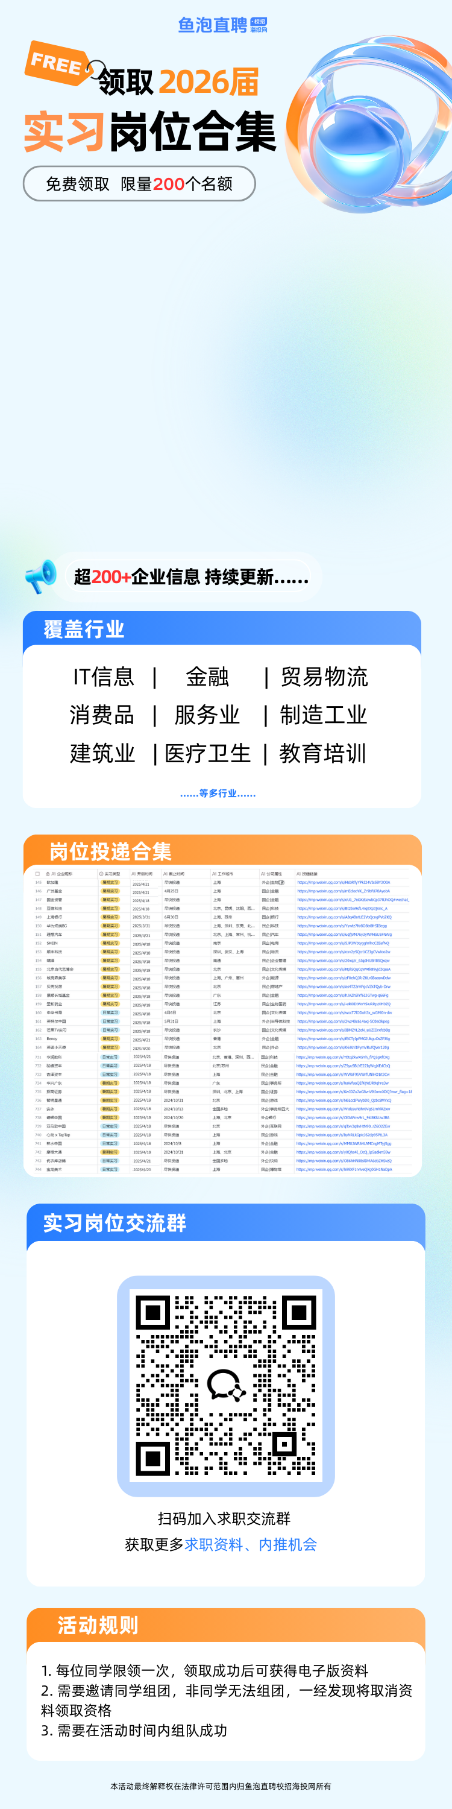
Task: Click the 广发基金 company cell
Action: (54, 891)
